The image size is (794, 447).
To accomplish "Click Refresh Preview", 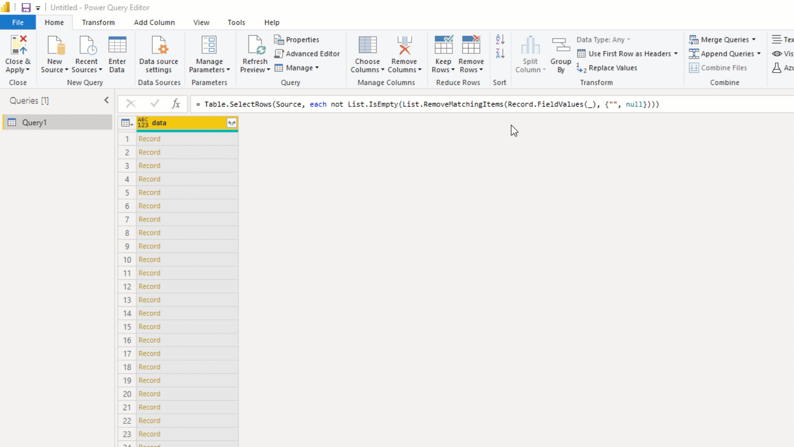I will click(255, 53).
